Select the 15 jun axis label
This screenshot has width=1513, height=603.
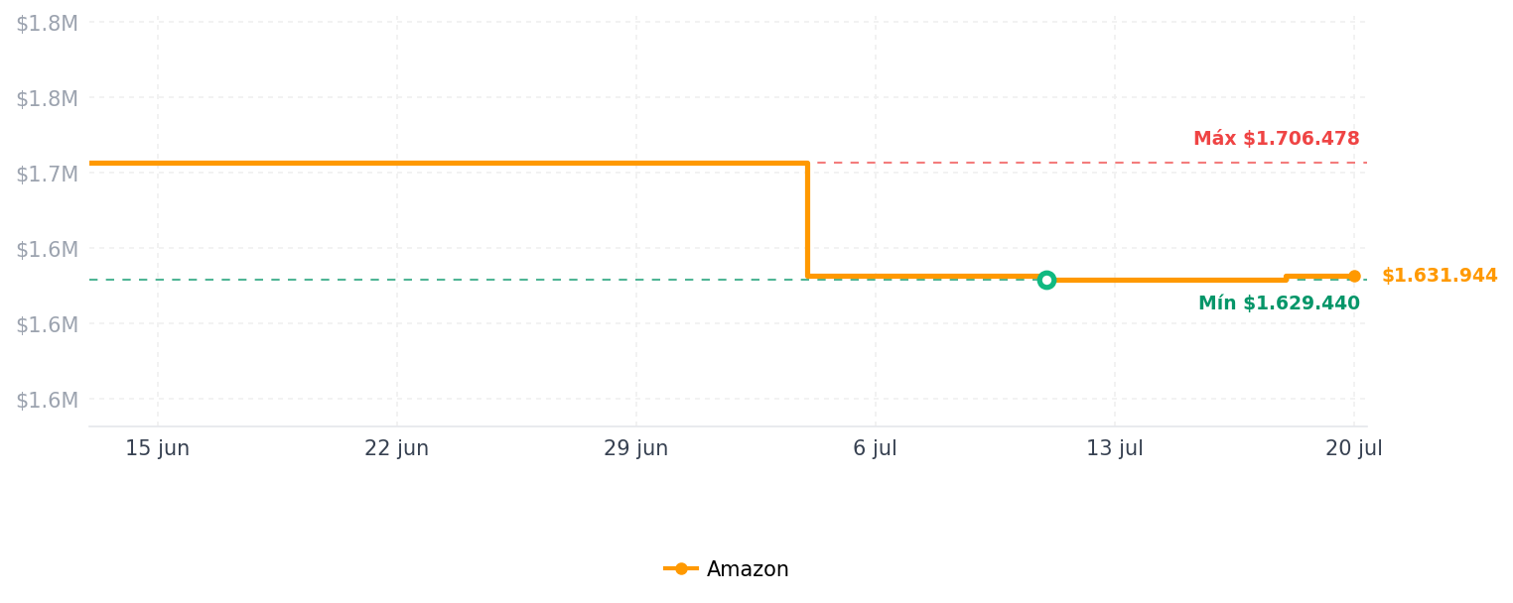pos(157,448)
